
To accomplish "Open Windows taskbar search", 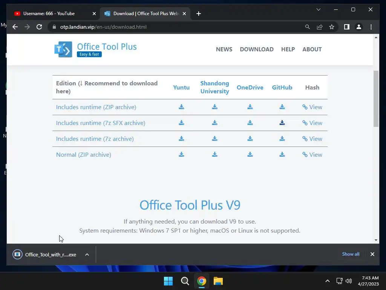I will tap(185, 281).
